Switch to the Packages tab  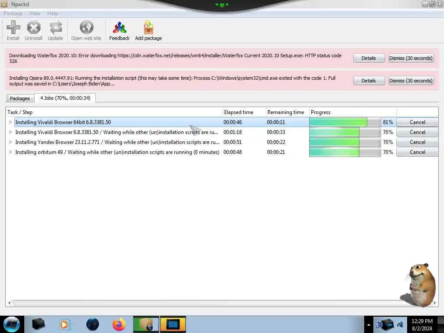pyautogui.click(x=20, y=98)
